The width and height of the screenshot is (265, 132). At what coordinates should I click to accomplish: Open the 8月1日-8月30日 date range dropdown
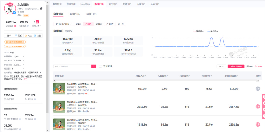(x=64, y=24)
